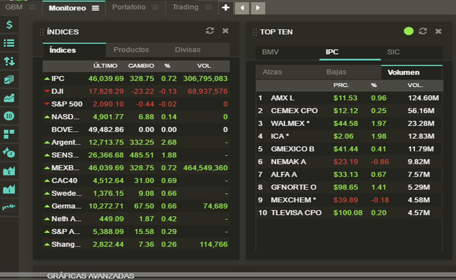Open the tile grid layout sidebar icon
The image size is (456, 280).
coord(9,134)
